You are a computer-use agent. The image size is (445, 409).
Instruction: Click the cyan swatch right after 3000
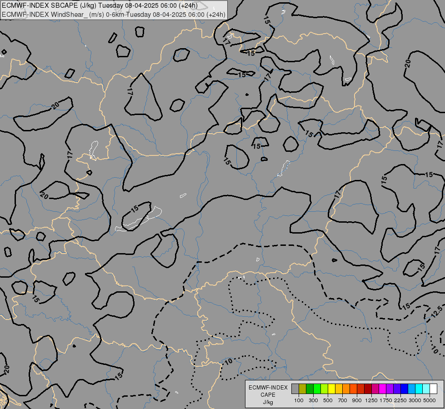point(419,389)
